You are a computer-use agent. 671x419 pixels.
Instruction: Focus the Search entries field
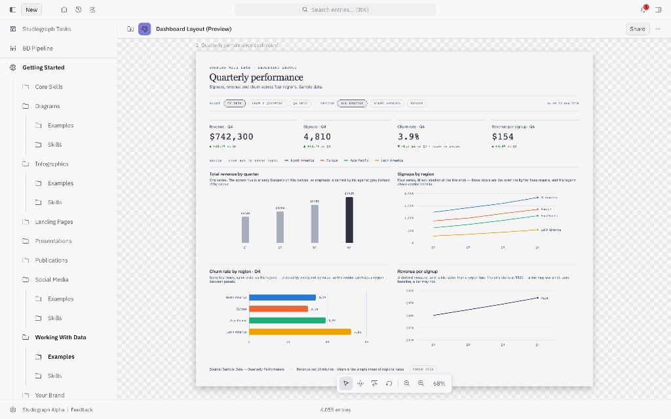335,9
